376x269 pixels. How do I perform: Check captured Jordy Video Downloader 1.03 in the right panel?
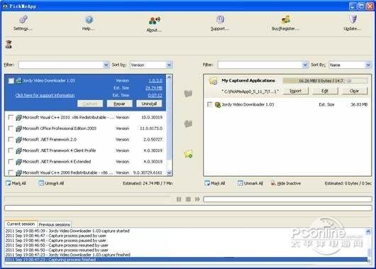209,104
